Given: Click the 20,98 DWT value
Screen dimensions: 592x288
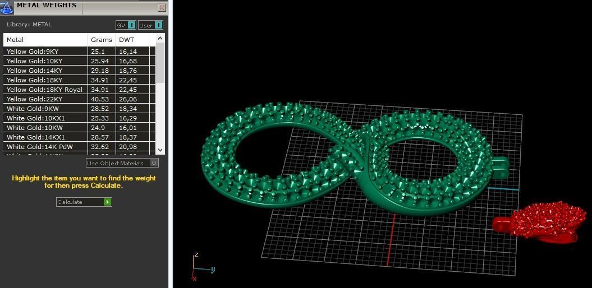Looking at the screenshot, I should tap(128, 147).
